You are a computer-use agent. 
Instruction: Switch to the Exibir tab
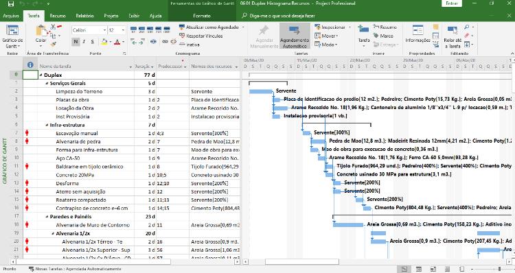click(x=134, y=16)
